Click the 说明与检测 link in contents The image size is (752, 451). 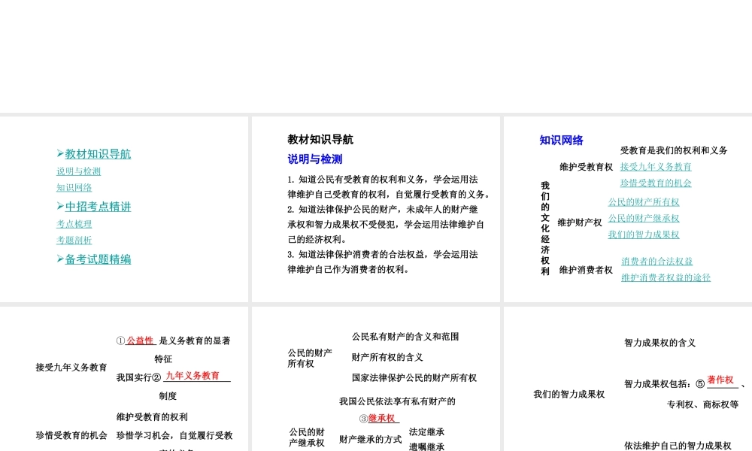(x=79, y=171)
